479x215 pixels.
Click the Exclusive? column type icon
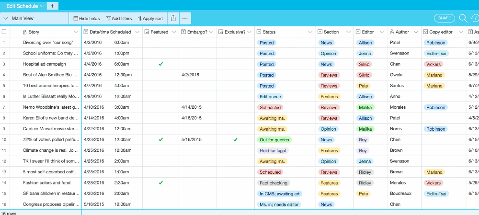pos(221,32)
